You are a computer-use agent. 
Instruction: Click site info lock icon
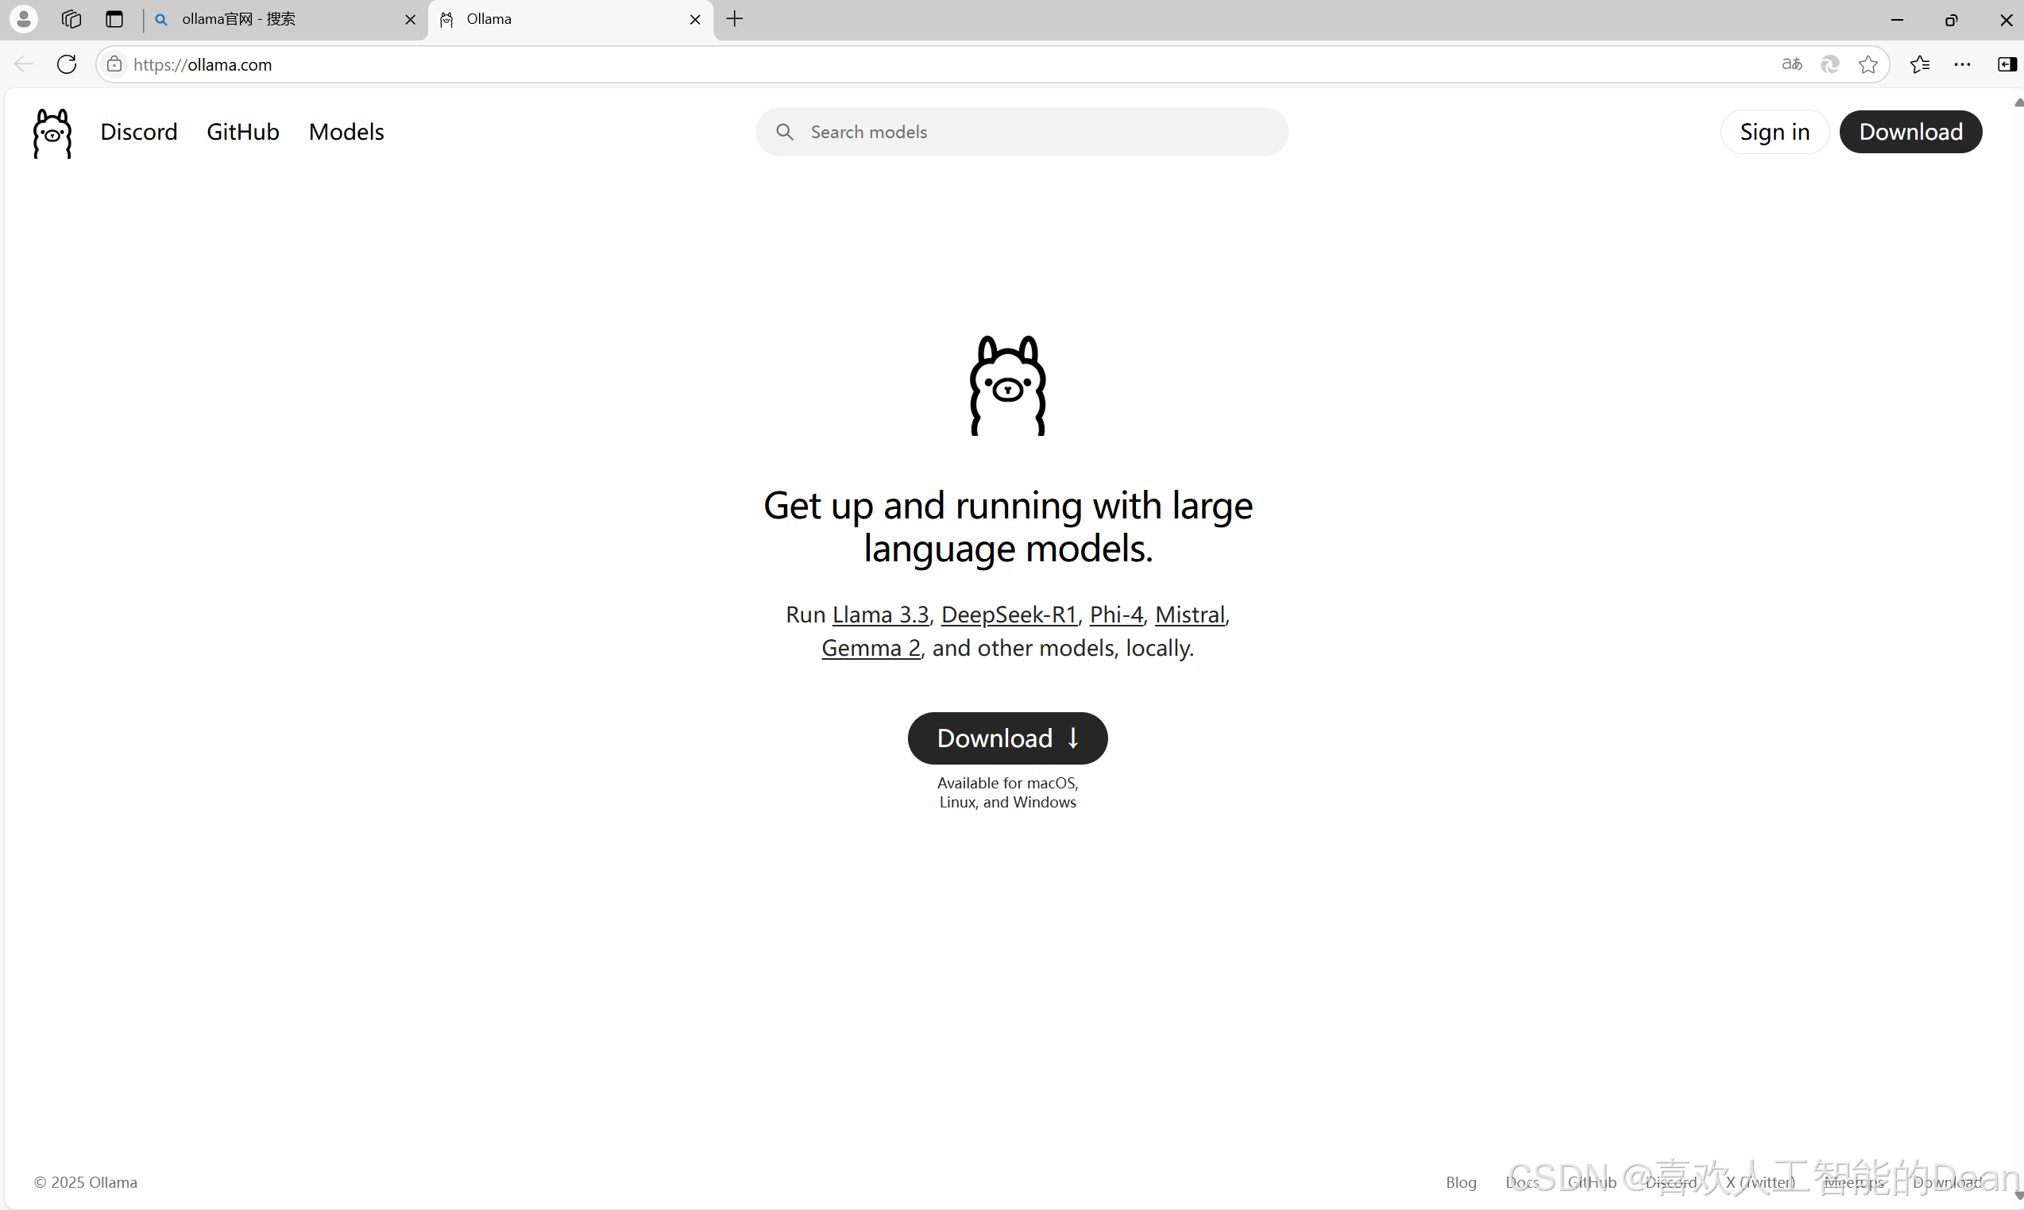(x=115, y=64)
